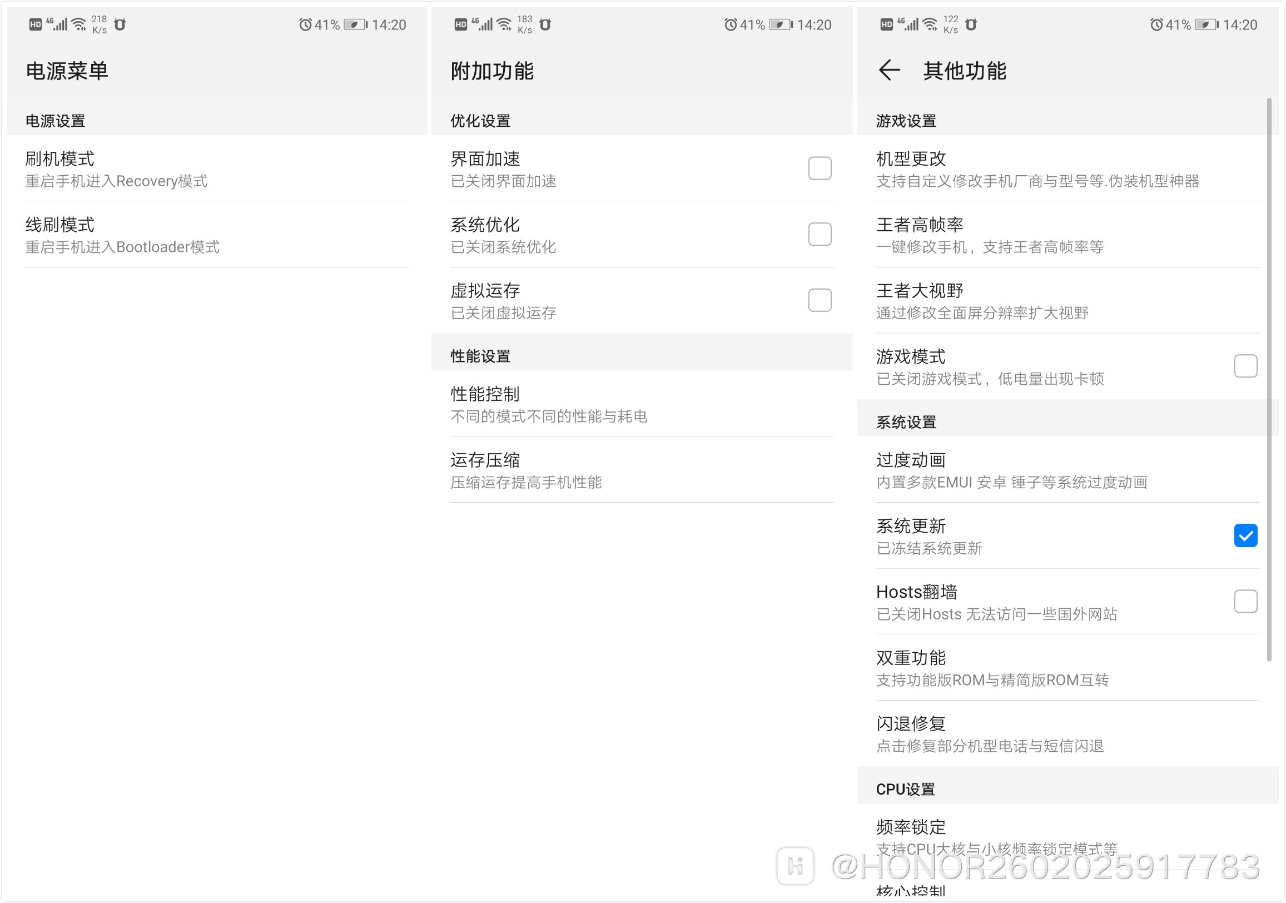Enable the 游戏模式 checkbox
1286x903 pixels.
click(1245, 366)
